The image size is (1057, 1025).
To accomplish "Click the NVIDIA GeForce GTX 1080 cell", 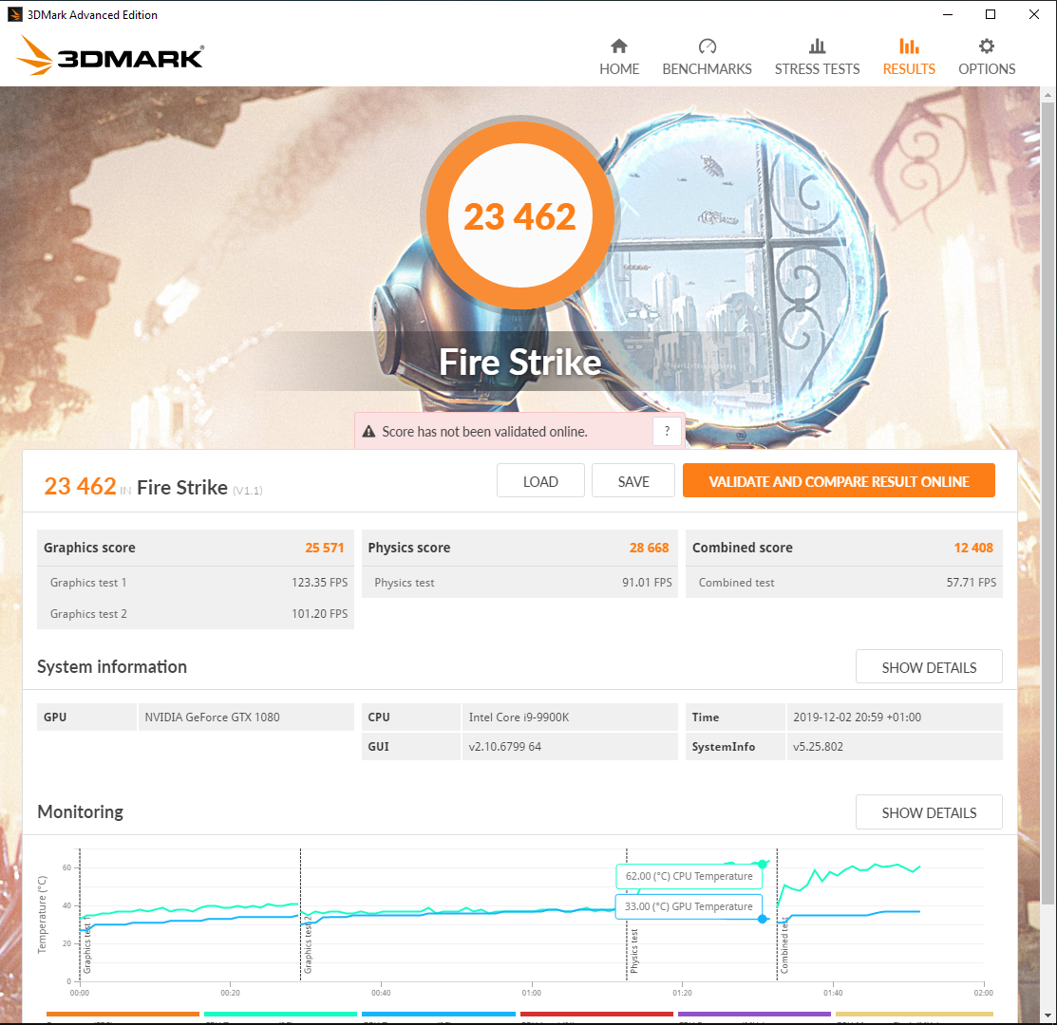I will [246, 717].
